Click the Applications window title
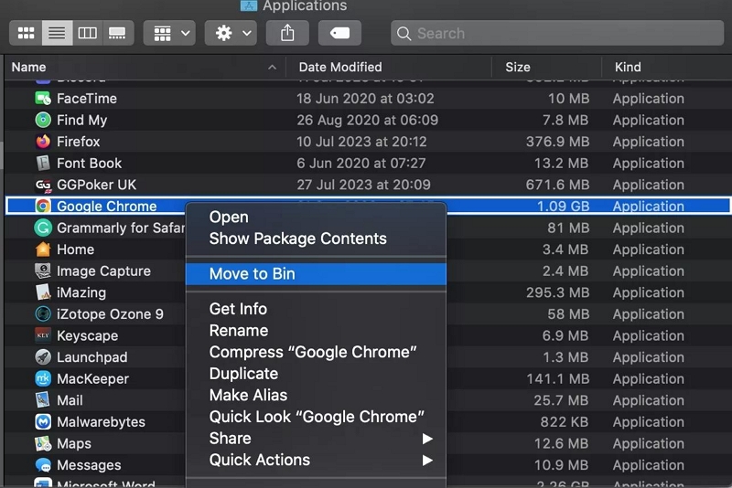The image size is (732, 488). (305, 6)
